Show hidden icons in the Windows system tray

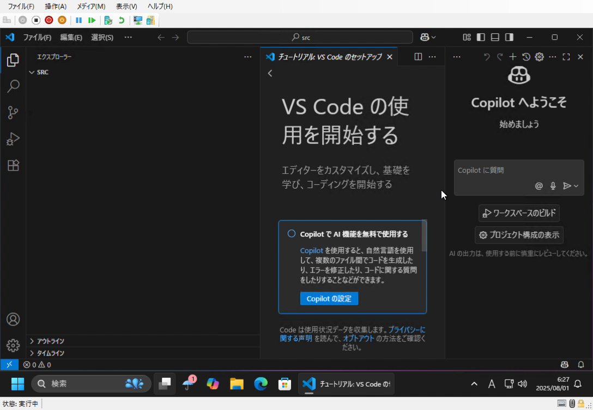click(x=474, y=384)
